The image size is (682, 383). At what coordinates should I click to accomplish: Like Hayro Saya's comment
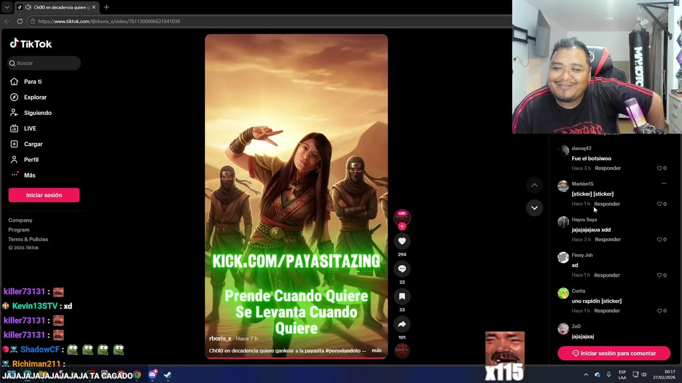pos(660,239)
